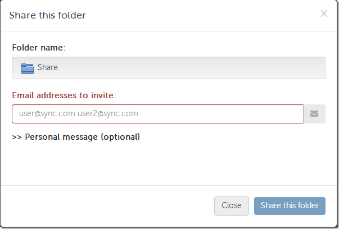Click the user@sync.com placeholder text

(47, 114)
